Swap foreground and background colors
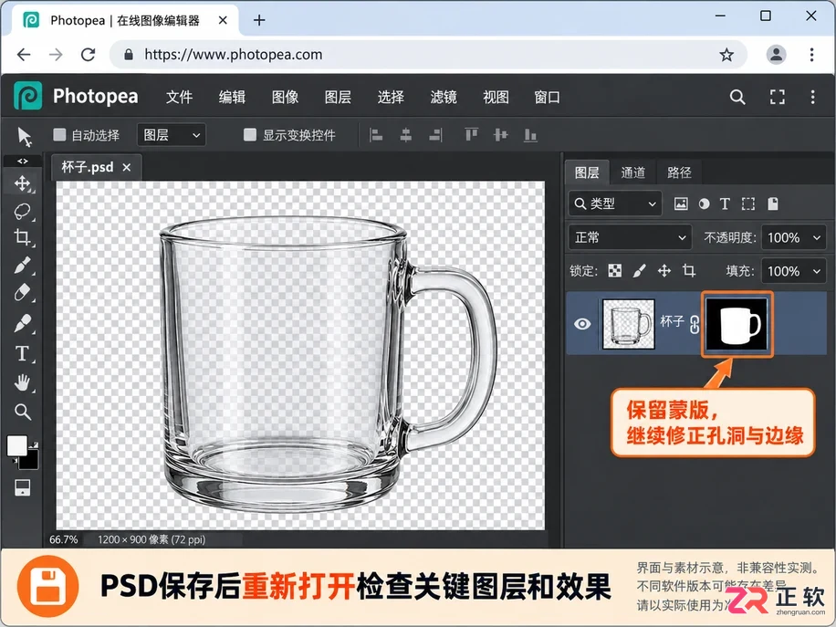This screenshot has width=836, height=627. coord(35,444)
